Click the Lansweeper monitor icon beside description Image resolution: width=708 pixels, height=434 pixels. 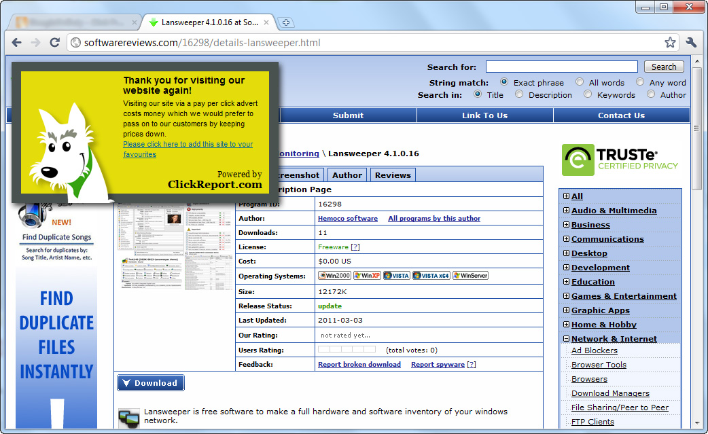pos(128,418)
